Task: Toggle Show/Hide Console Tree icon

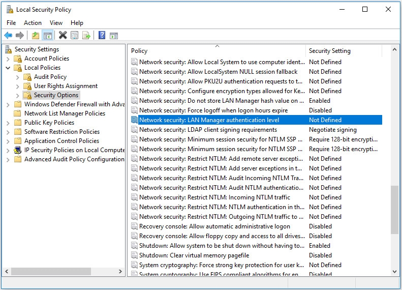Action: pyautogui.click(x=48, y=35)
